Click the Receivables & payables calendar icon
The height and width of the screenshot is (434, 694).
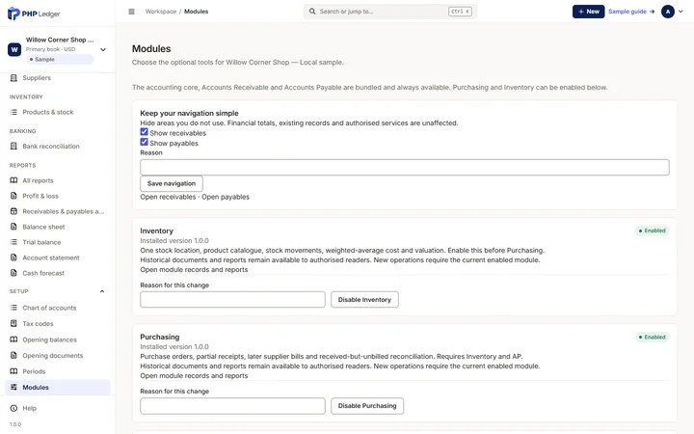(x=13, y=211)
